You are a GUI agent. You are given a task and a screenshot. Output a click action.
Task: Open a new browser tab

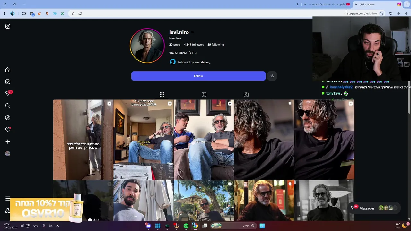[297, 4]
